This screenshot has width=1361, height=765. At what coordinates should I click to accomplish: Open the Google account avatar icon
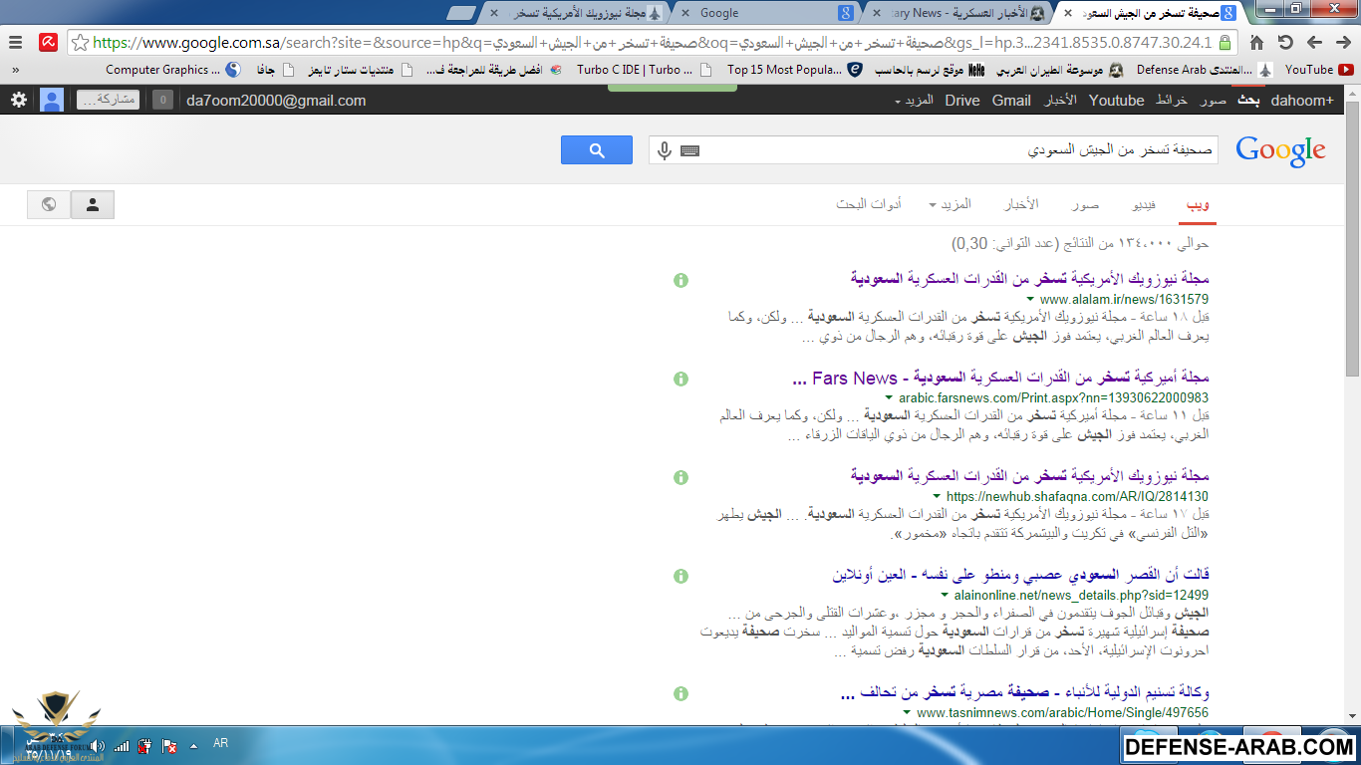pos(52,100)
